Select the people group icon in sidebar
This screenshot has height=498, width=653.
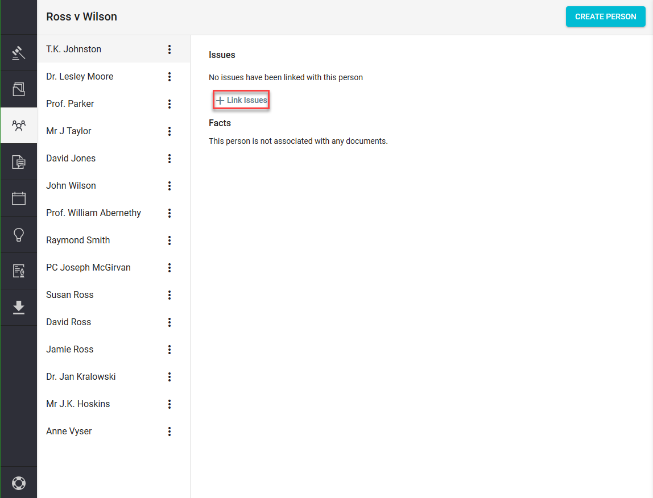pyautogui.click(x=19, y=126)
